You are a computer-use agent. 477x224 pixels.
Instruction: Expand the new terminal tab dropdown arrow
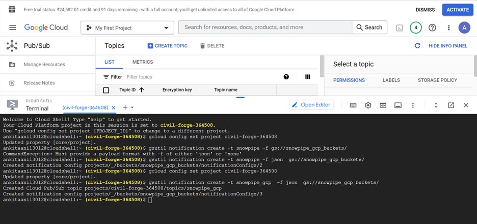pos(132,108)
